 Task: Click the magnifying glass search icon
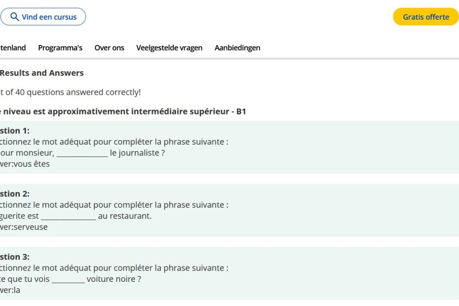coord(14,17)
